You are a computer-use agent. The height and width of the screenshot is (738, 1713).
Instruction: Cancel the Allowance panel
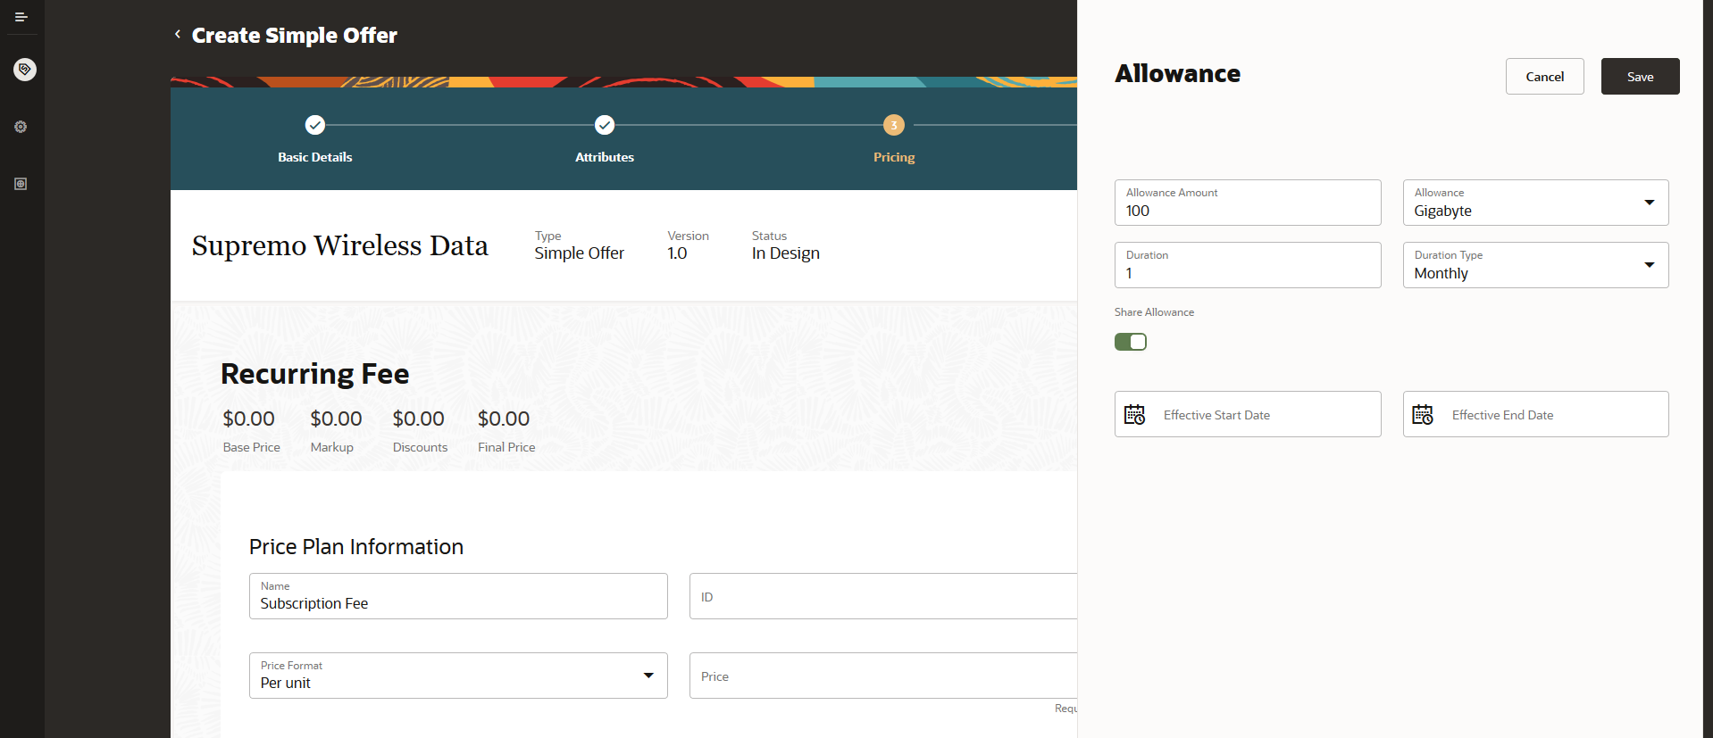(1545, 77)
